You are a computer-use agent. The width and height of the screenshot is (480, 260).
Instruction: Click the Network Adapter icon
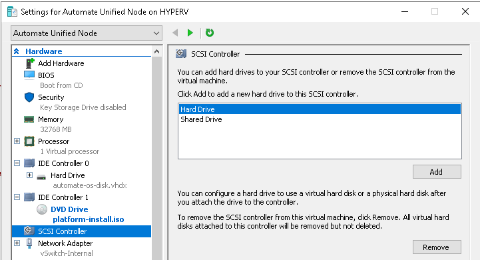29,243
